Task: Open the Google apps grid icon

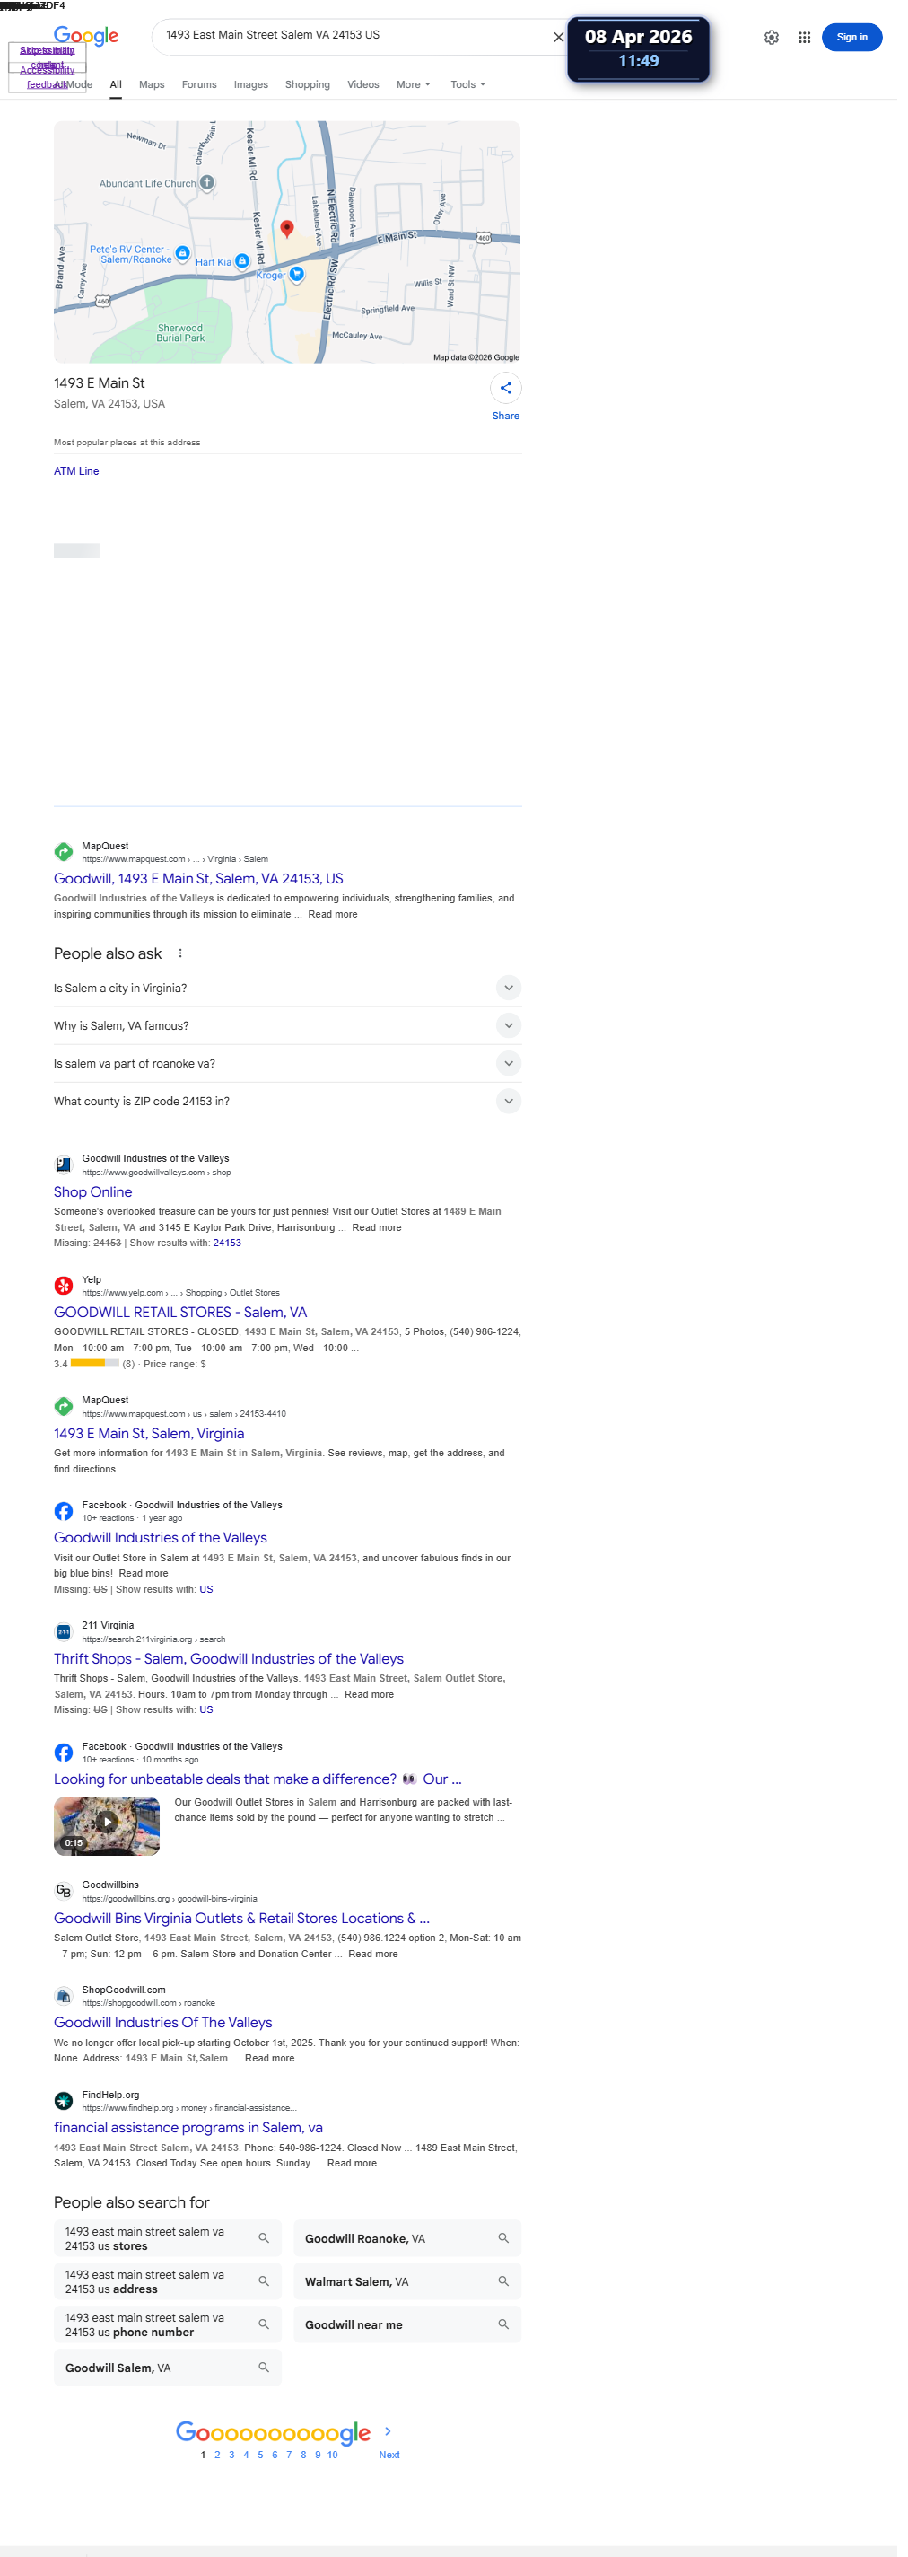Action: (814, 38)
